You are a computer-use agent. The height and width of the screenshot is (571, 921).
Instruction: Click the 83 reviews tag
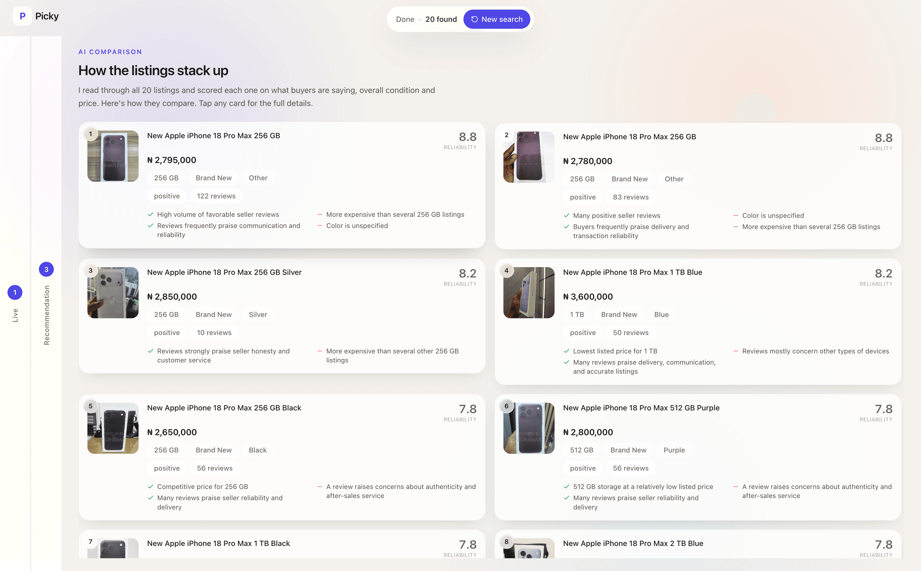[x=631, y=197]
